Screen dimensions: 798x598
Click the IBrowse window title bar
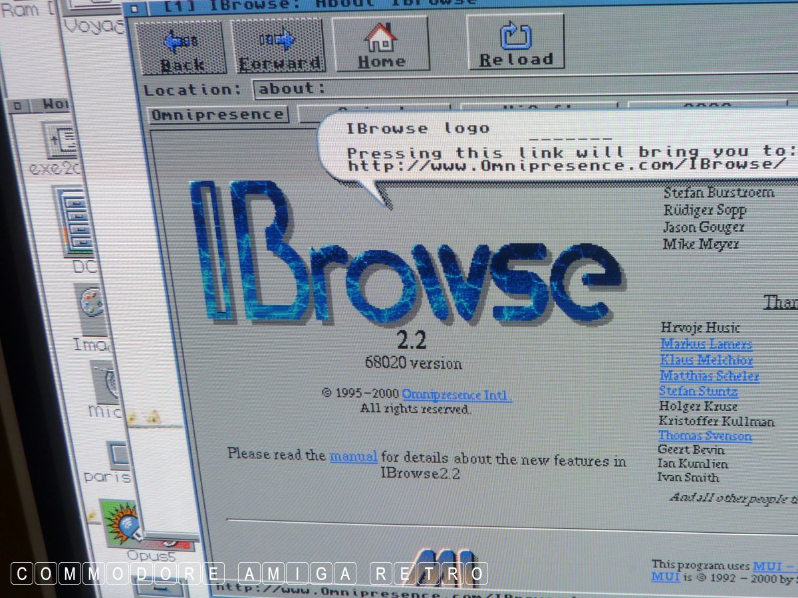[x=465, y=3]
